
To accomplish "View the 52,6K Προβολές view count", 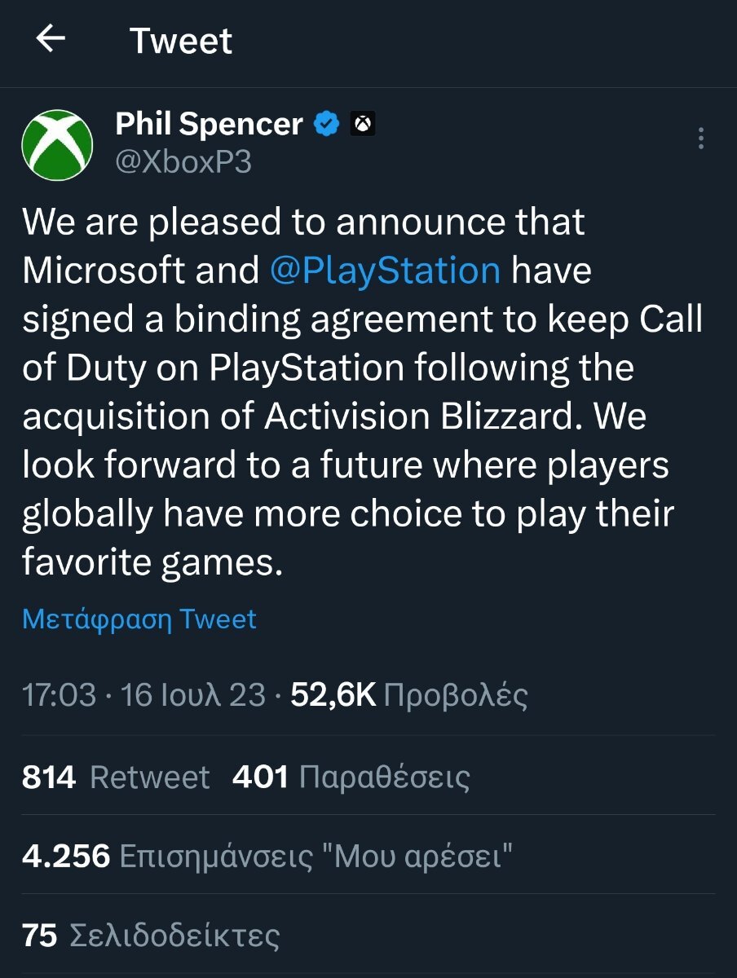I will (x=409, y=695).
